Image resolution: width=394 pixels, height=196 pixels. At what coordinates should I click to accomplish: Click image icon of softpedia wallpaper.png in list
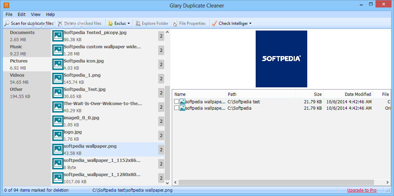[x=58, y=149]
